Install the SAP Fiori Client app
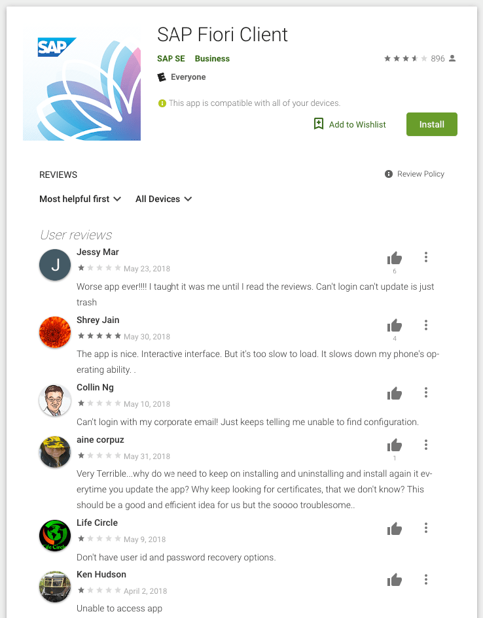The width and height of the screenshot is (483, 618). point(432,124)
